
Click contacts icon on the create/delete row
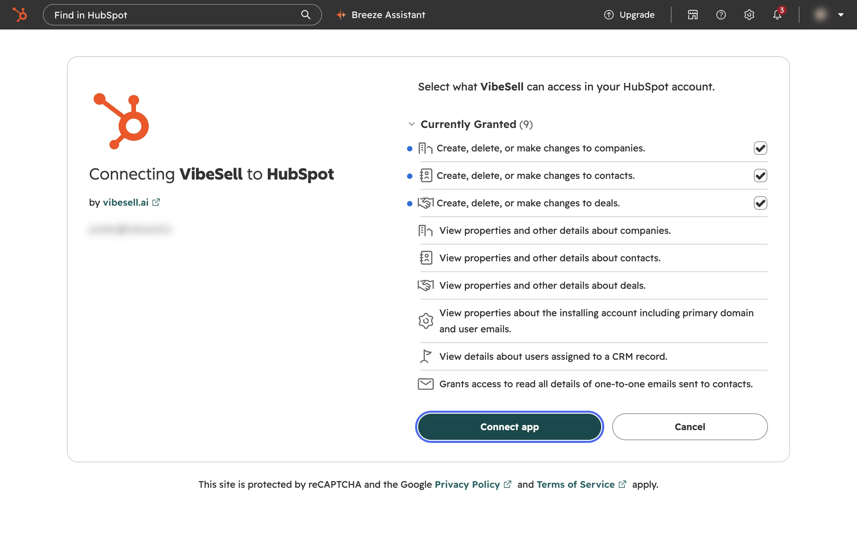[426, 176]
